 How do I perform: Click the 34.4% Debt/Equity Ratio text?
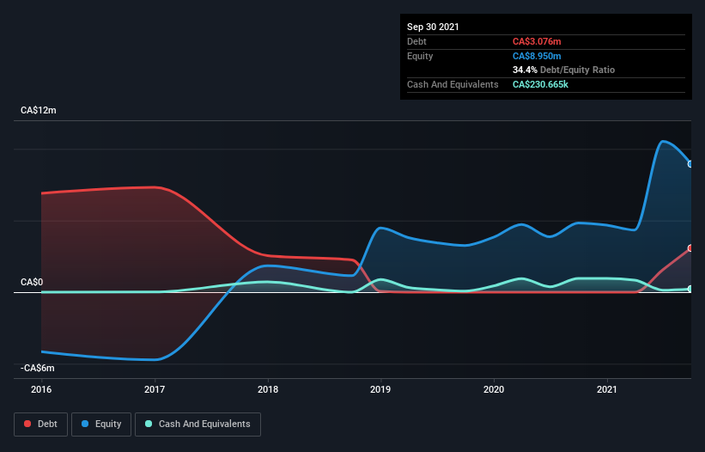[564, 70]
